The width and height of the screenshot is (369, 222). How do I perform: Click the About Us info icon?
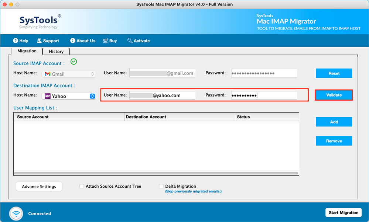click(x=73, y=41)
